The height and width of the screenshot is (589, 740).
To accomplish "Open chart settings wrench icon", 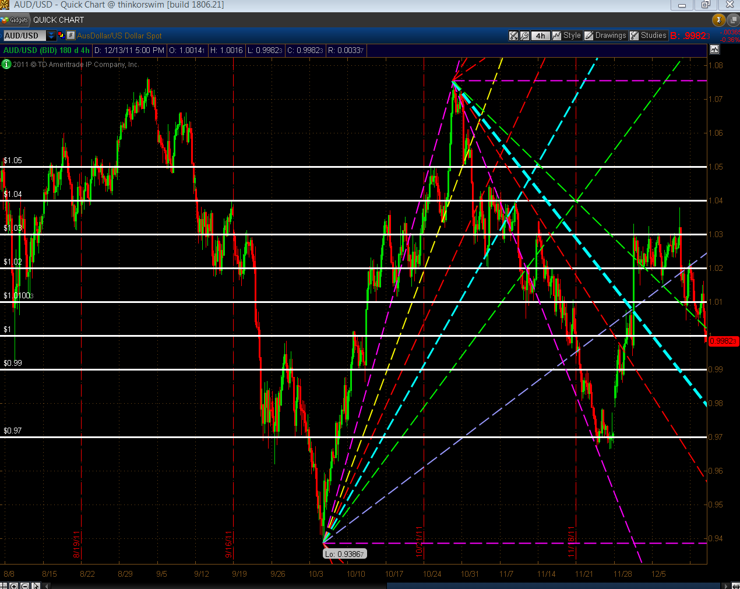I will tap(524, 36).
